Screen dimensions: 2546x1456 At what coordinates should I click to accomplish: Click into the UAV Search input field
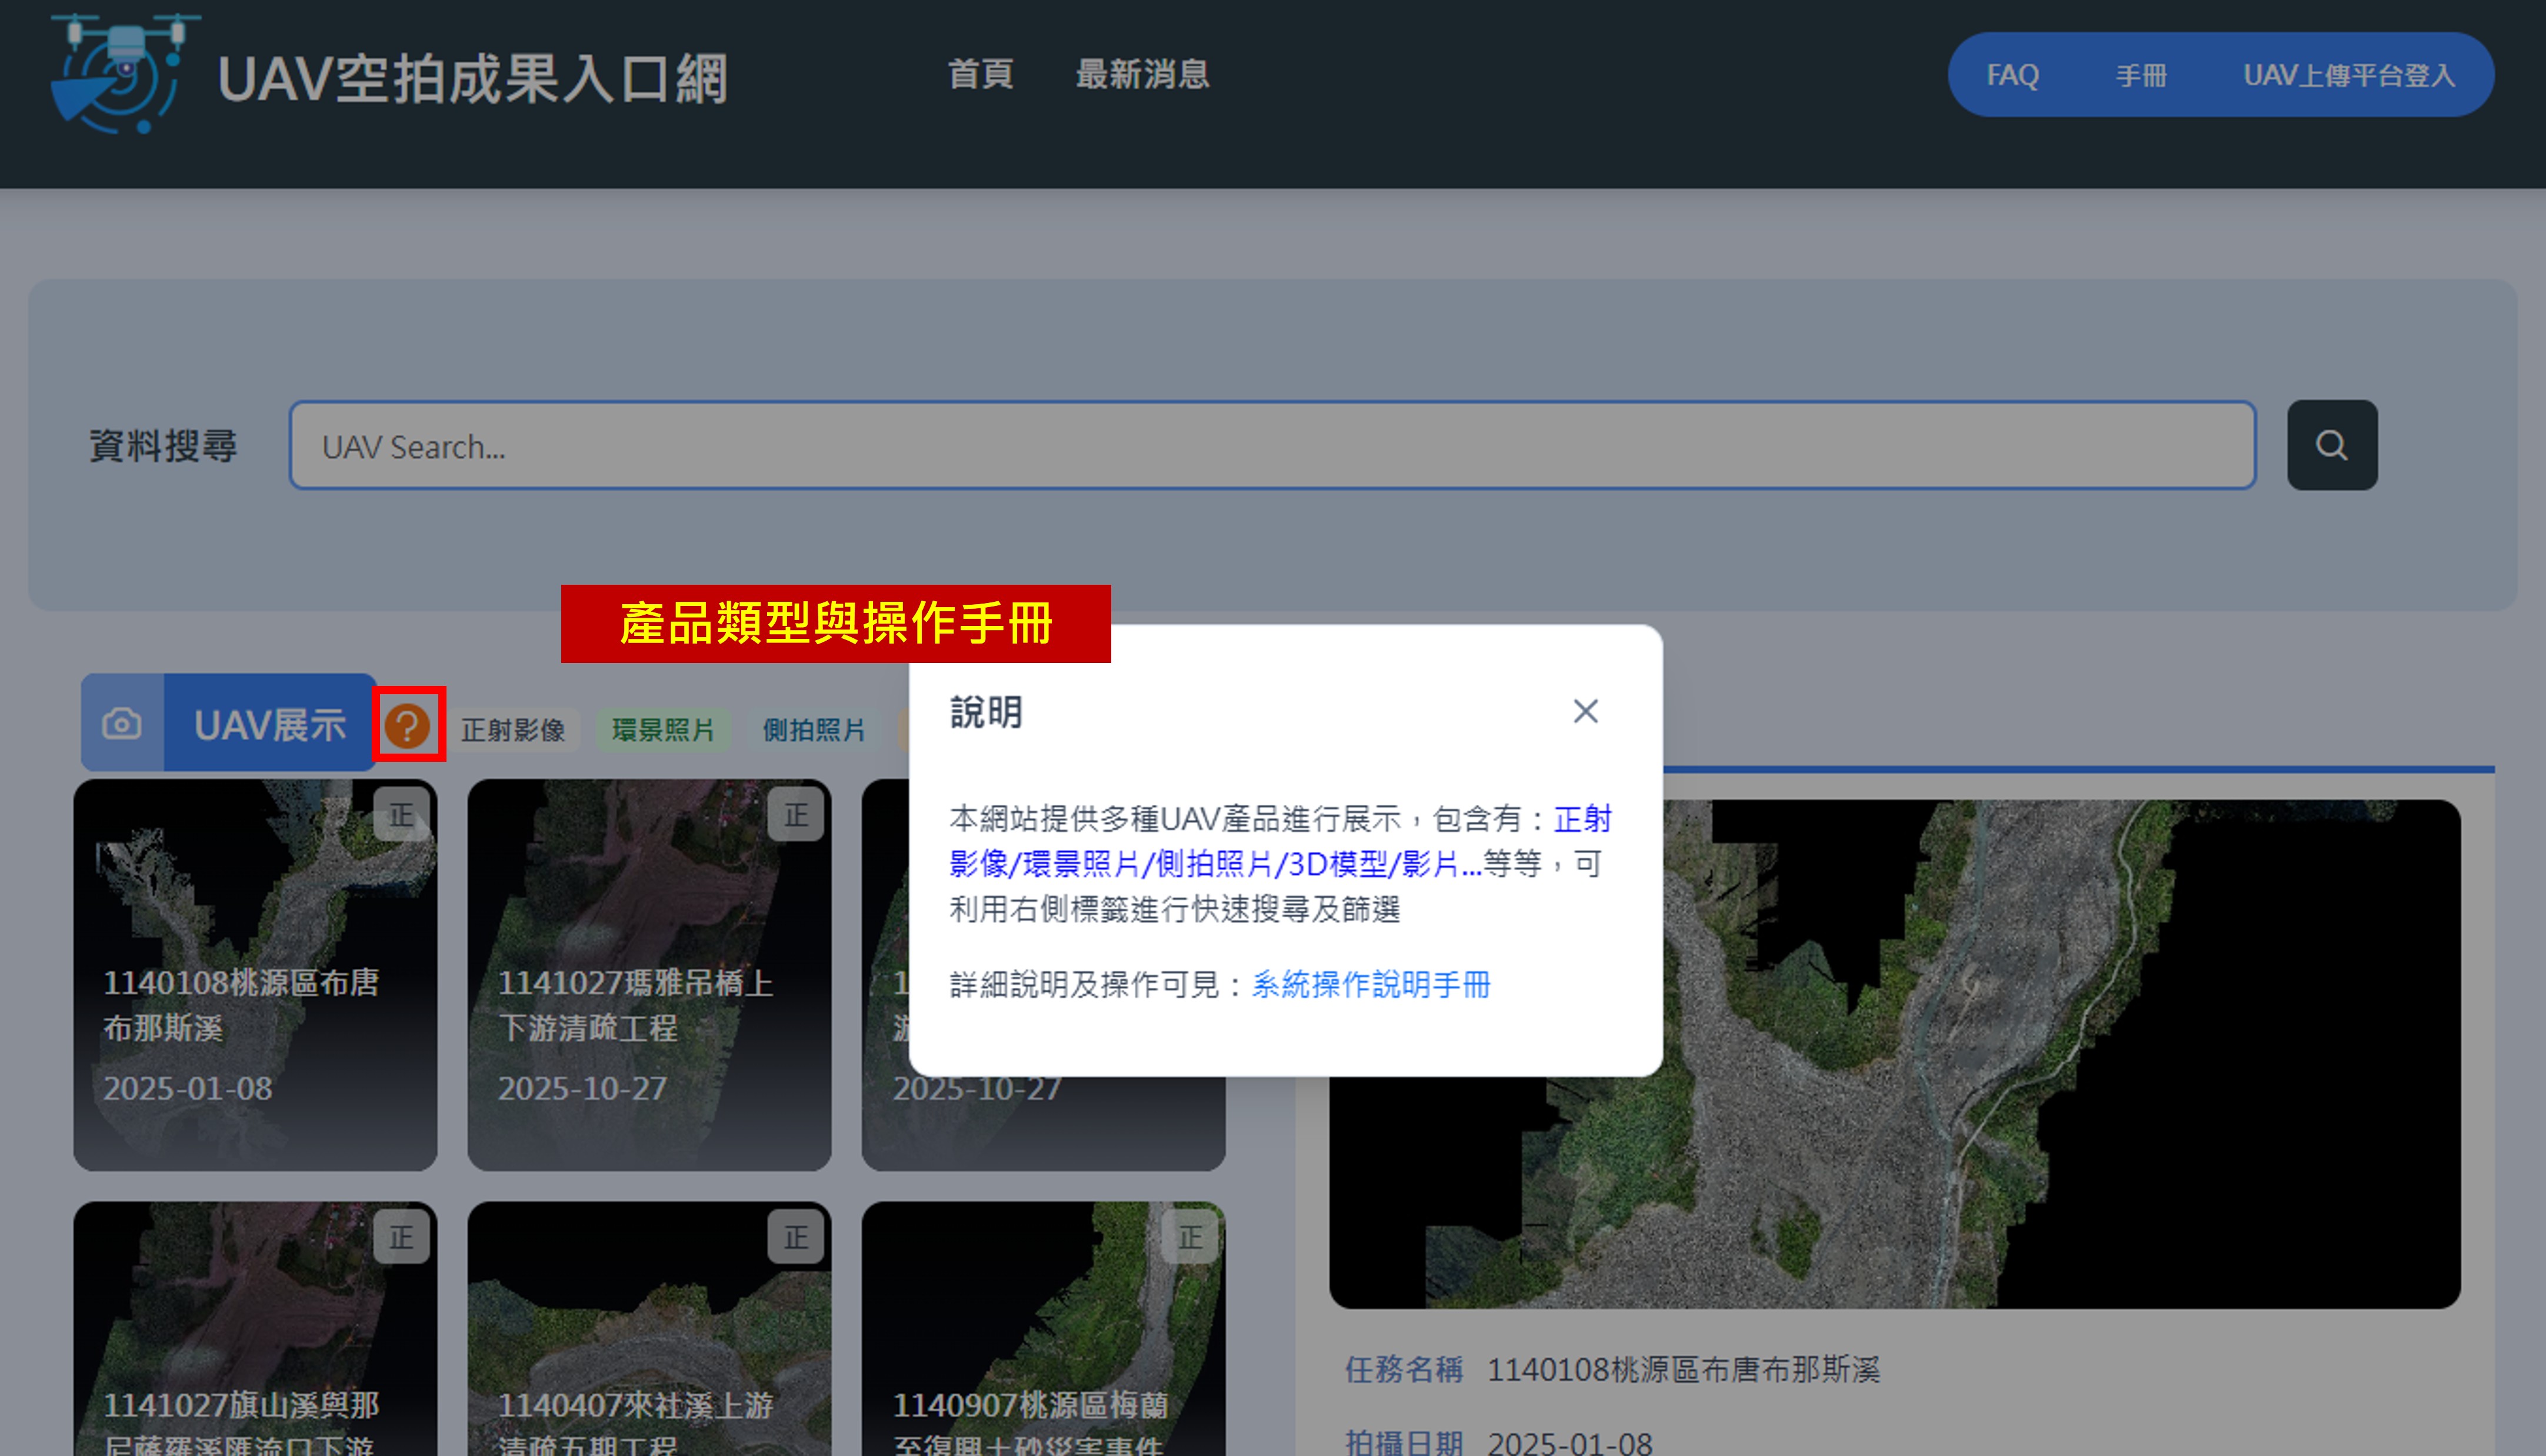pos(1272,445)
